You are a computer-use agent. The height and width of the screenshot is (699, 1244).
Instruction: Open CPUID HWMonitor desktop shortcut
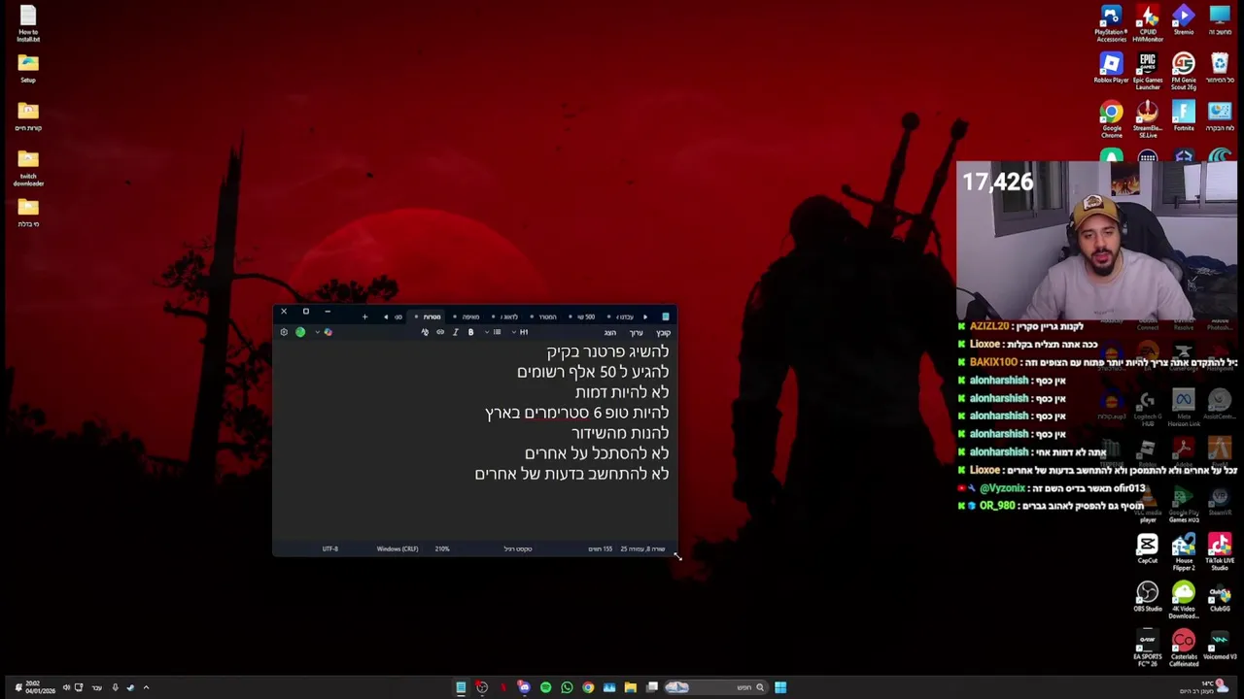pos(1148,23)
